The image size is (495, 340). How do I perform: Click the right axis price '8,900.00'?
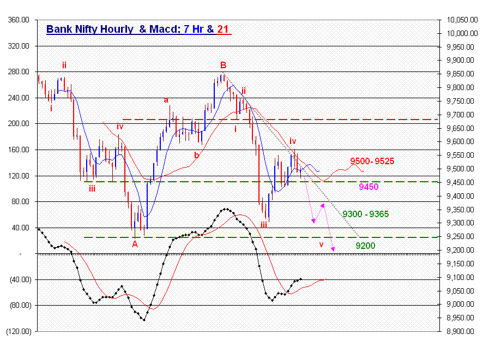(460, 331)
